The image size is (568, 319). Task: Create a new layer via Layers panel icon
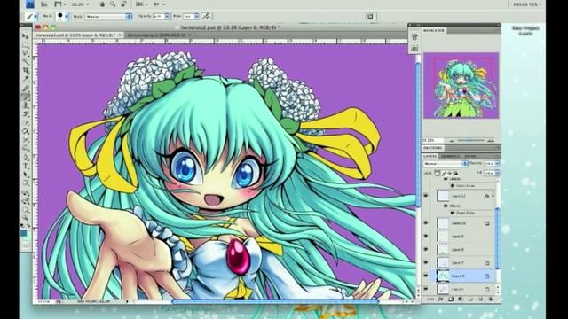(x=481, y=300)
